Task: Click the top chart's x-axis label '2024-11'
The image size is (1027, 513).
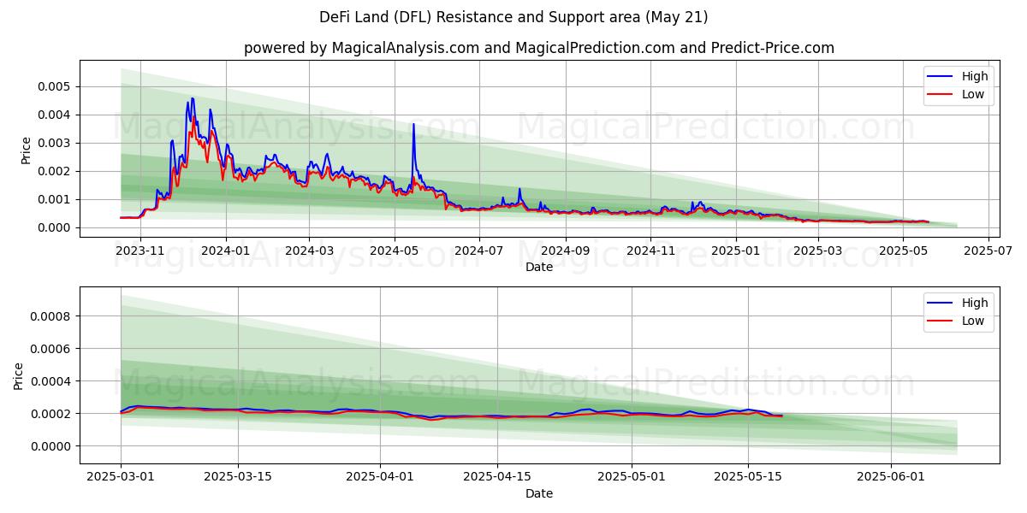Action: (x=650, y=251)
